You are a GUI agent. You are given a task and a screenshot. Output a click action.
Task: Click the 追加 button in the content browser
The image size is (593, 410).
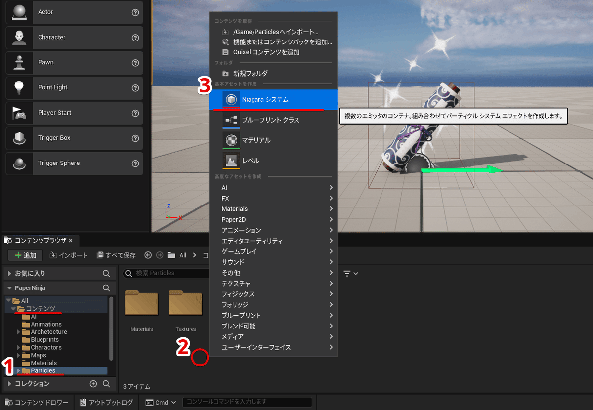(x=25, y=255)
